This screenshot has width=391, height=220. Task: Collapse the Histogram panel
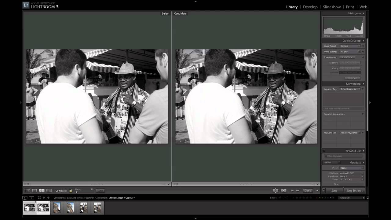coord(363,13)
